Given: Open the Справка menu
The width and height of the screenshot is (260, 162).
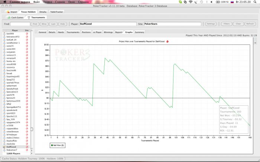Looking at the screenshot, I should [x=83, y=2].
